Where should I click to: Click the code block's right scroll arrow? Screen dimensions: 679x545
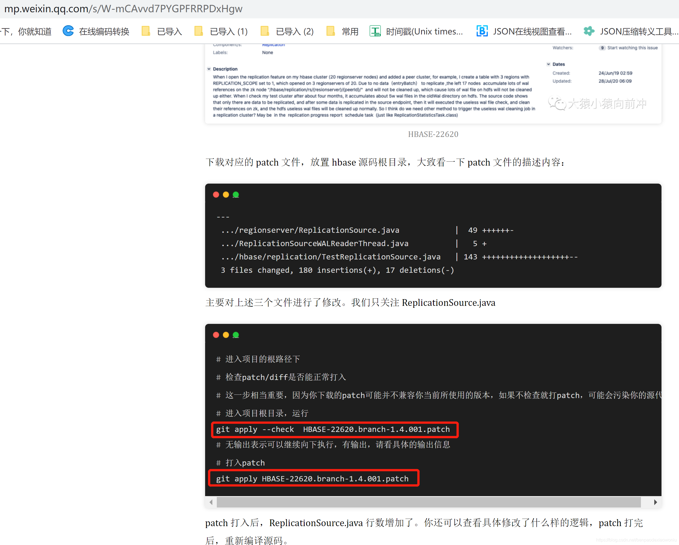(x=655, y=502)
